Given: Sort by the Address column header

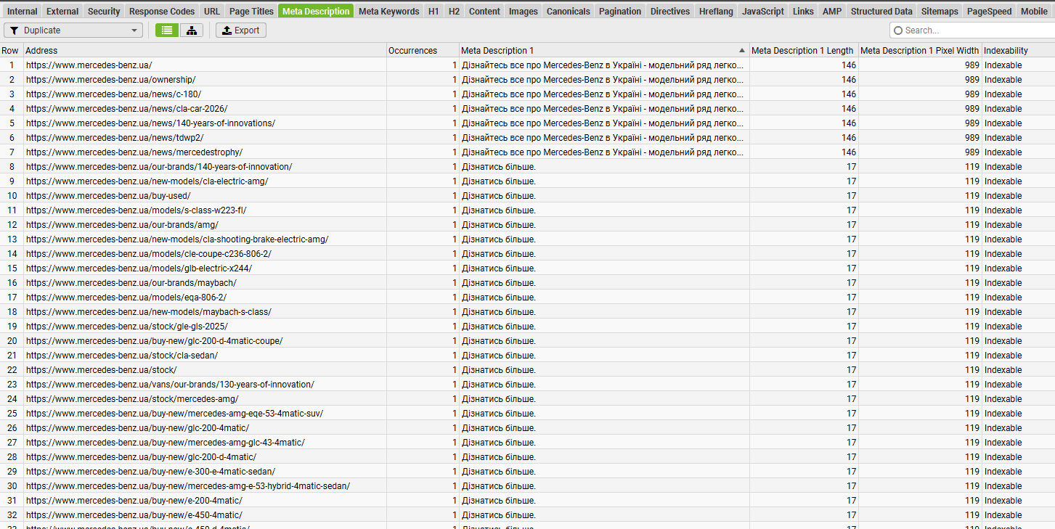Looking at the screenshot, I should (x=205, y=51).
